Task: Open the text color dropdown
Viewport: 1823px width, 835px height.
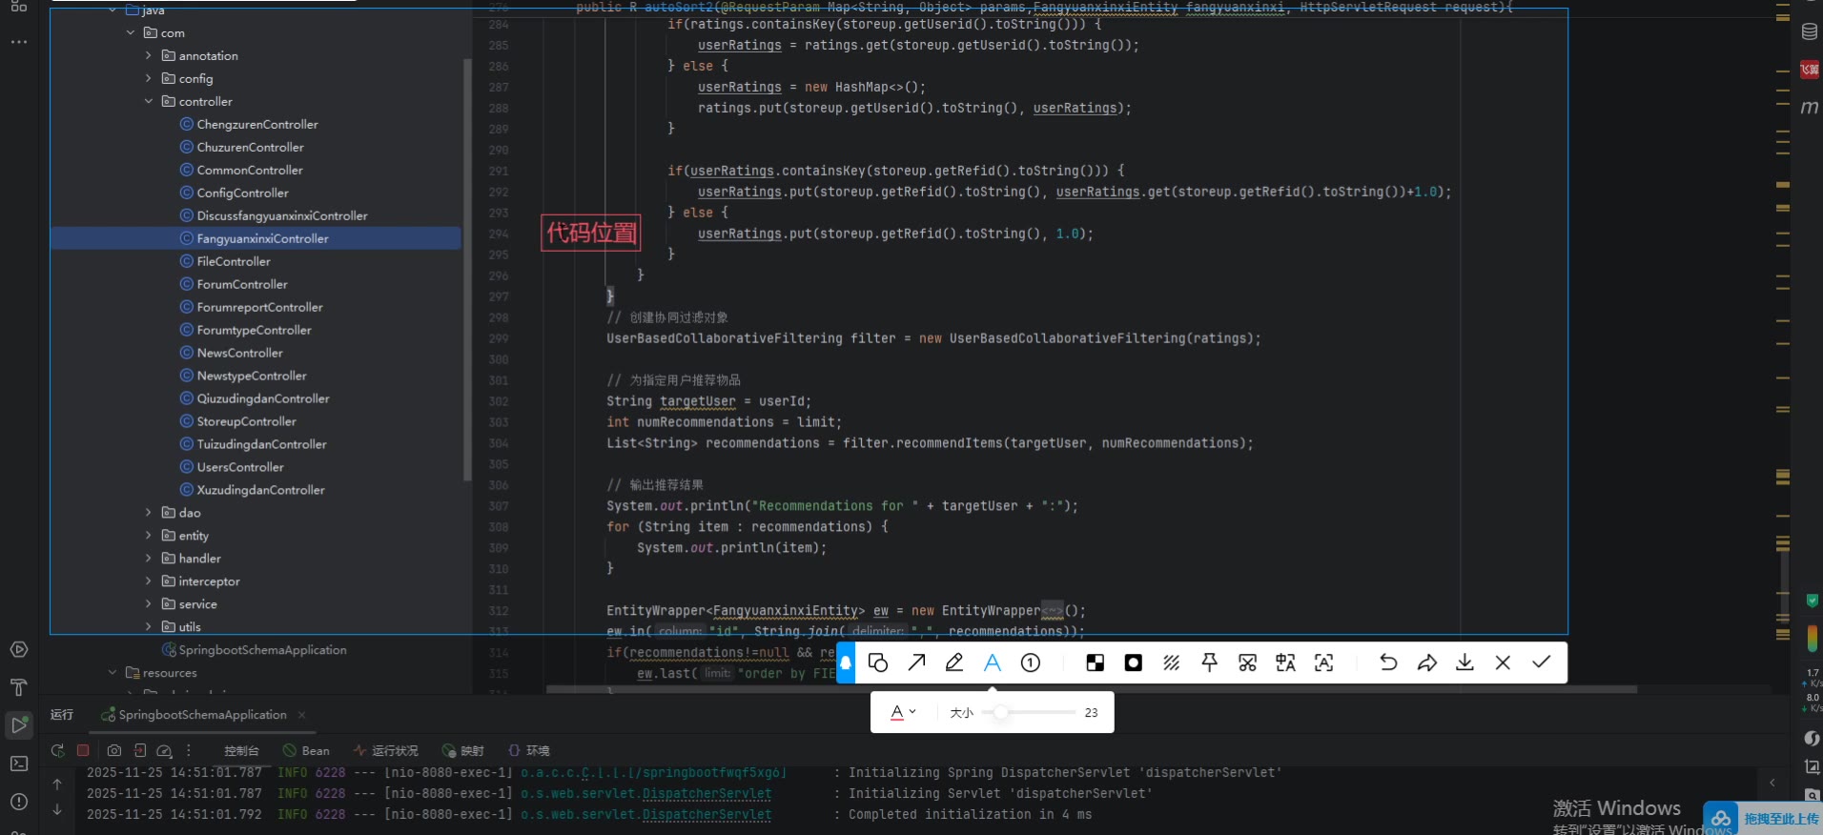Action: pos(902,712)
